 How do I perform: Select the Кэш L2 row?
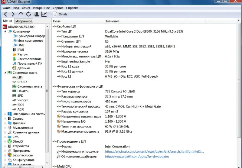point(107,76)
